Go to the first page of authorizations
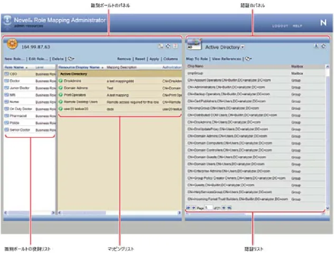 [x=188, y=207]
